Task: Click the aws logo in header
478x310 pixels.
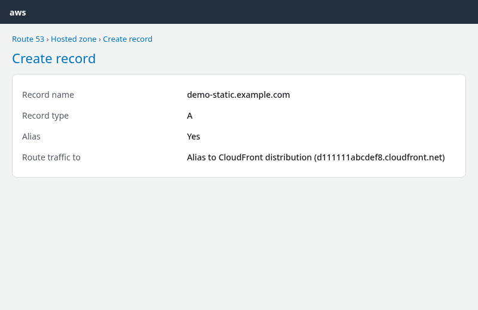Action: pyautogui.click(x=18, y=13)
